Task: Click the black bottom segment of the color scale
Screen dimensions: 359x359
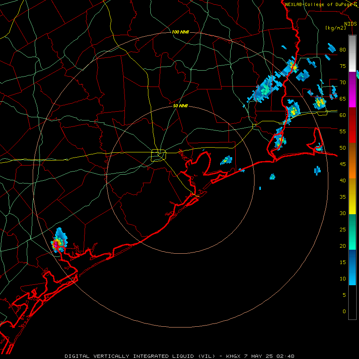Action: [352, 302]
